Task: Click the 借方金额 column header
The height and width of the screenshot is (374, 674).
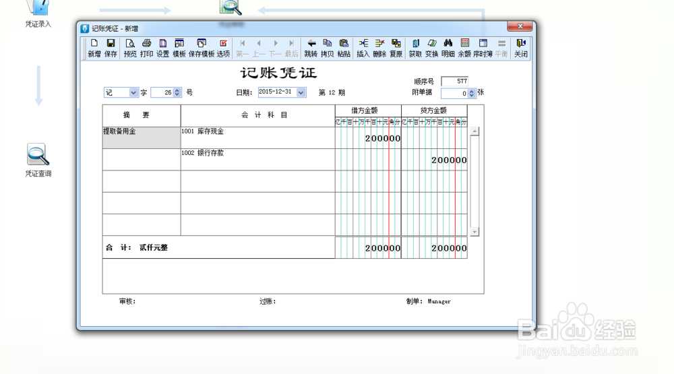Action: click(368, 111)
